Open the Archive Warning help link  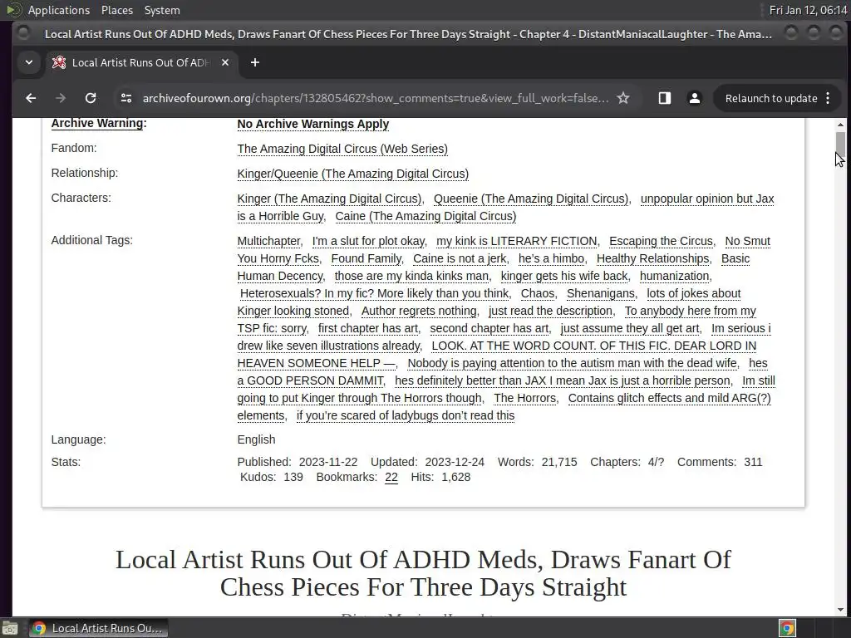(x=97, y=123)
